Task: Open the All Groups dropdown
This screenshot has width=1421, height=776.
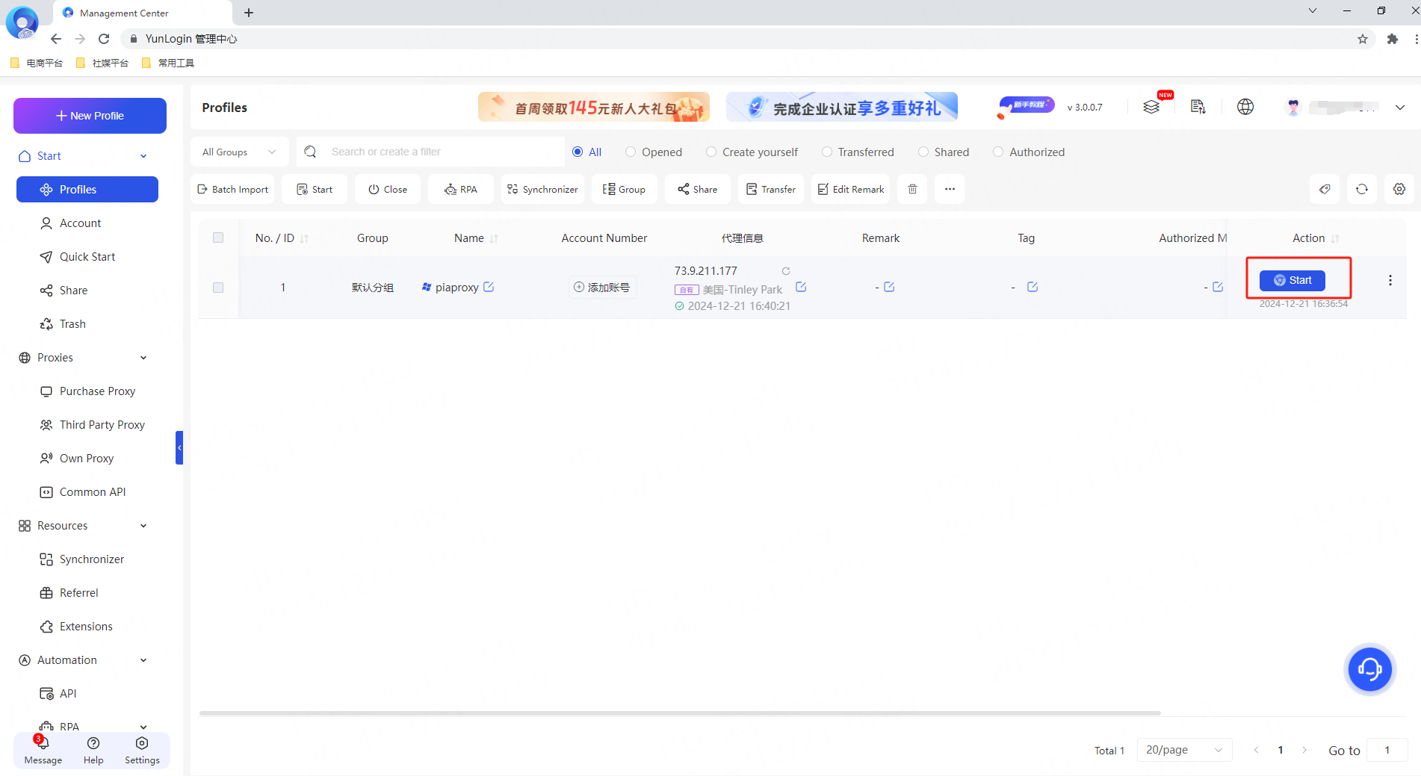Action: (239, 152)
